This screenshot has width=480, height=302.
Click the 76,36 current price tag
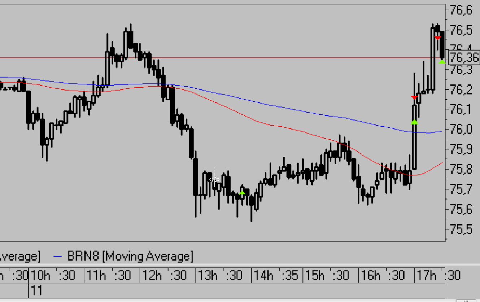tap(464, 57)
